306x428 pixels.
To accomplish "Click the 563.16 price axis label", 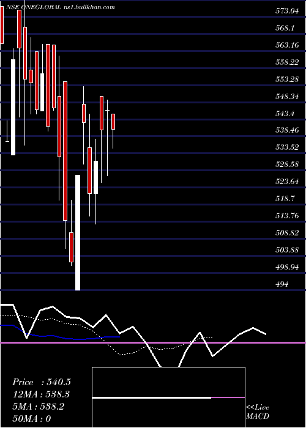I will (287, 45).
